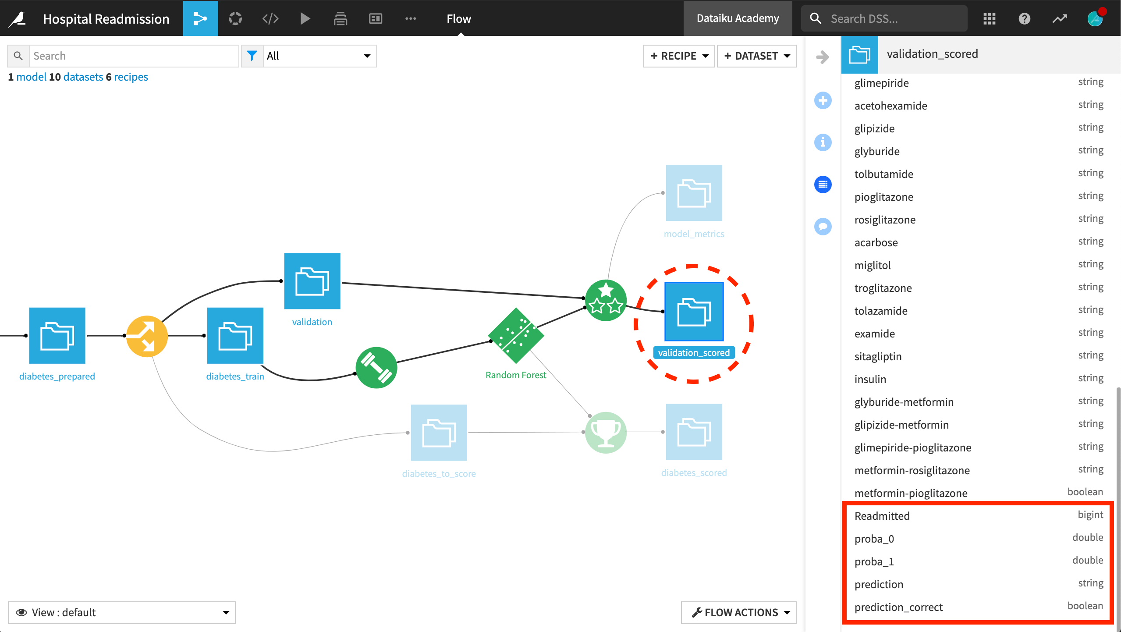Click the model count link
Screen dimensions: 1121x632
coord(31,77)
